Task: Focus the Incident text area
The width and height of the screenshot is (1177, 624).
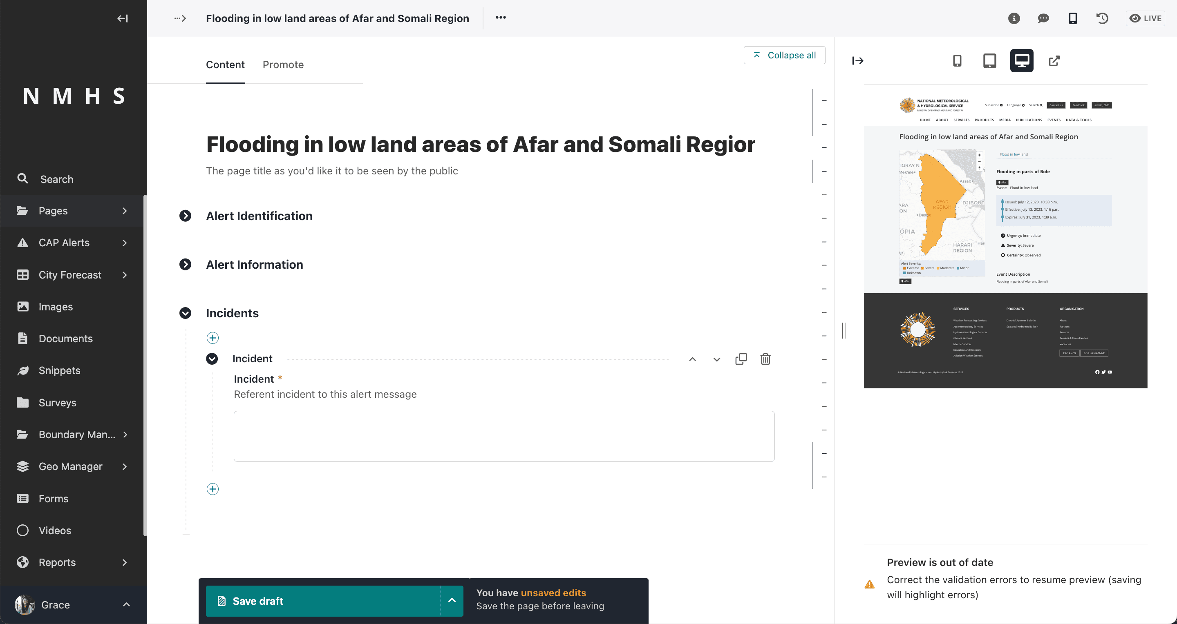Action: pos(504,437)
